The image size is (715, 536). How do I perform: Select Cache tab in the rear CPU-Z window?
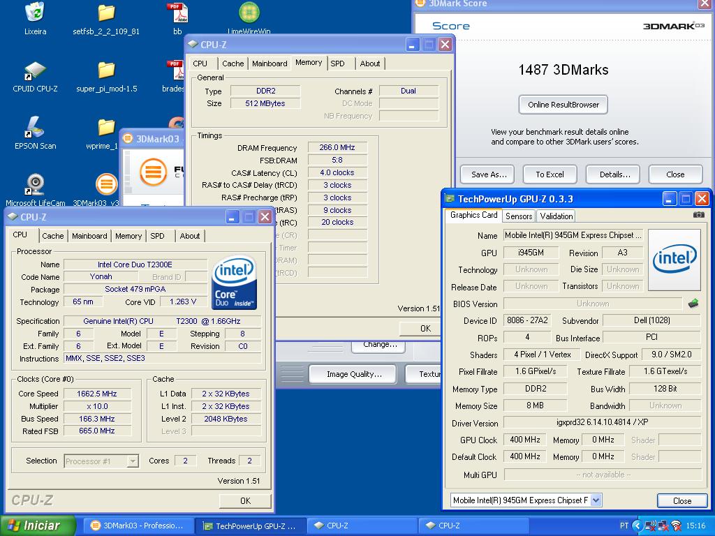233,64
